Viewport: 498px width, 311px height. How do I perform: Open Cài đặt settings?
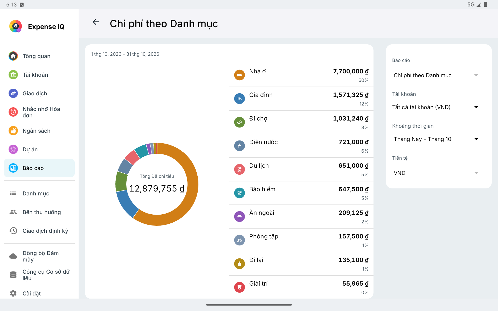39,293
